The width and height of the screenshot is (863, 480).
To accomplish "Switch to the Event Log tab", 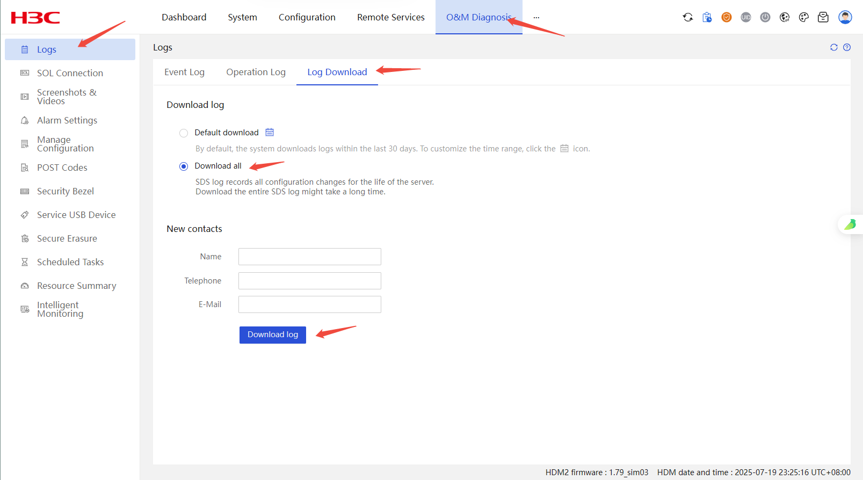I will click(184, 72).
